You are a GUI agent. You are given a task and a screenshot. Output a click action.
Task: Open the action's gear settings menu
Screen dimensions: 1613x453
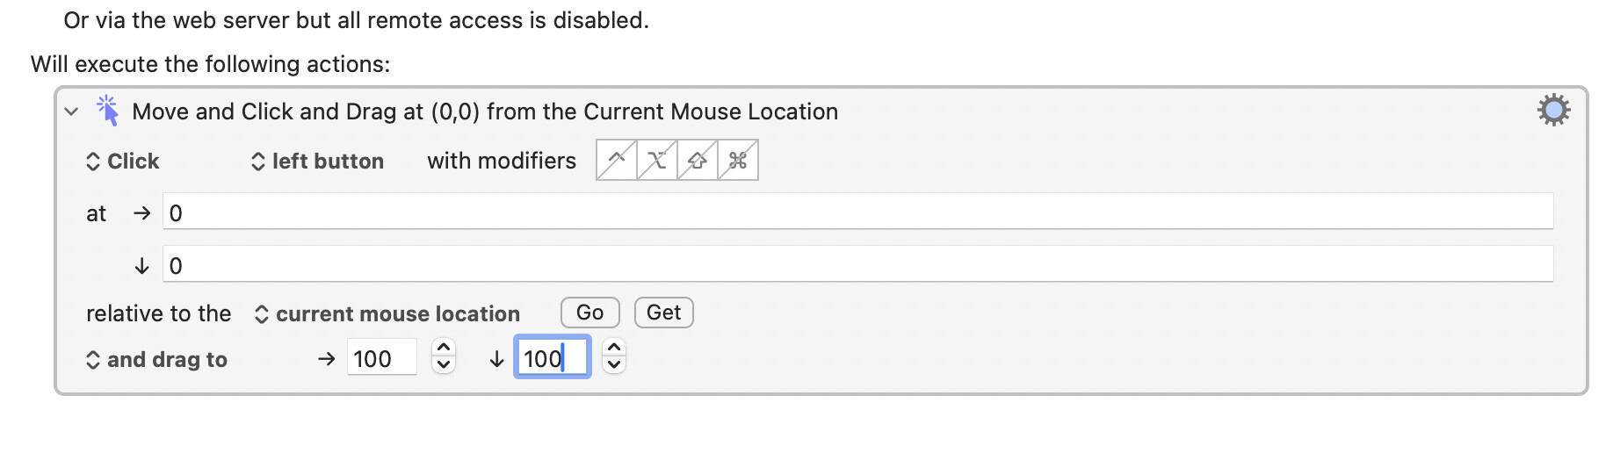(1553, 111)
